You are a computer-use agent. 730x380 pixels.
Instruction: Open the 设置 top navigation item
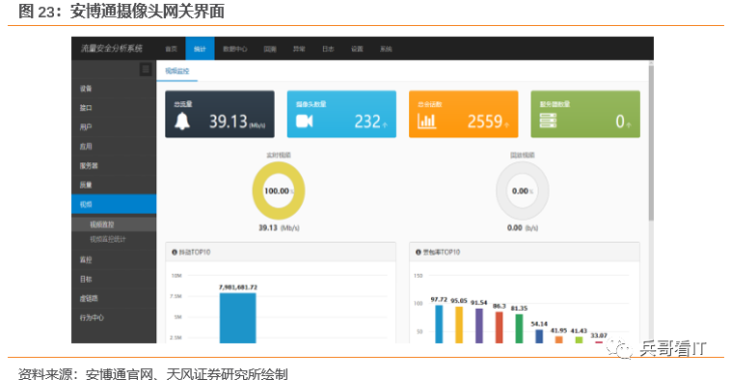(x=357, y=49)
